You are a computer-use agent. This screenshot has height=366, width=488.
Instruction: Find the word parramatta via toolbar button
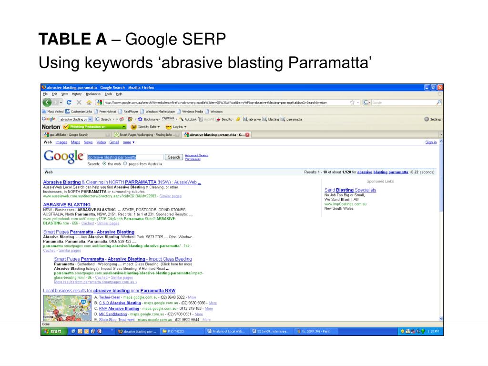(x=291, y=119)
